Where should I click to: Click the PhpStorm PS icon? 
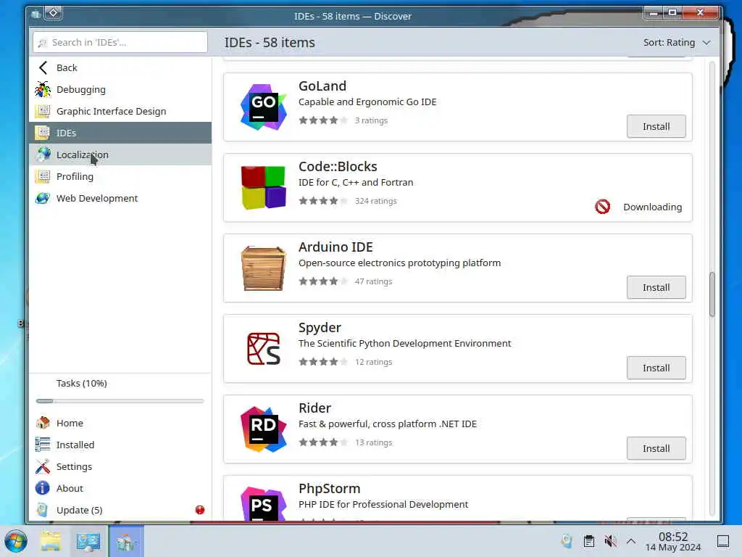coord(263,503)
